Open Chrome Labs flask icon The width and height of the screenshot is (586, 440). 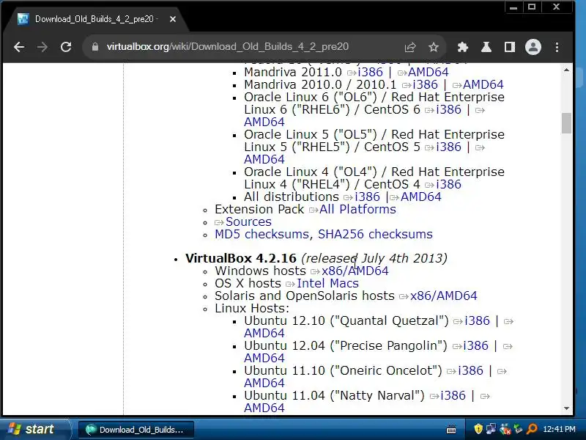[486, 47]
